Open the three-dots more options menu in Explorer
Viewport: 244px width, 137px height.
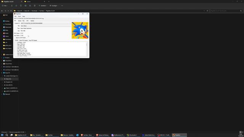62,6
